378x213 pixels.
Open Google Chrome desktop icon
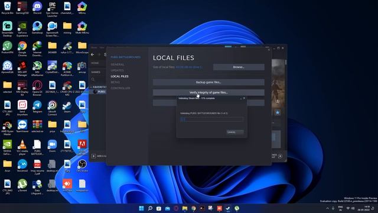tap(22, 49)
